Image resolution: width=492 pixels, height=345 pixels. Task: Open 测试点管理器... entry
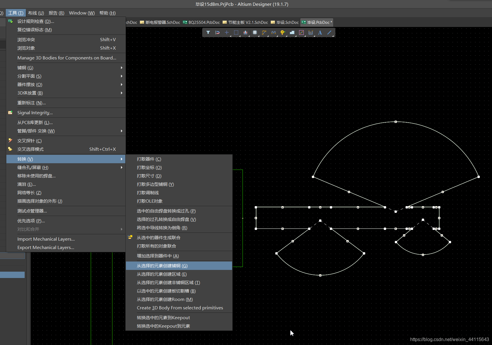66,211
